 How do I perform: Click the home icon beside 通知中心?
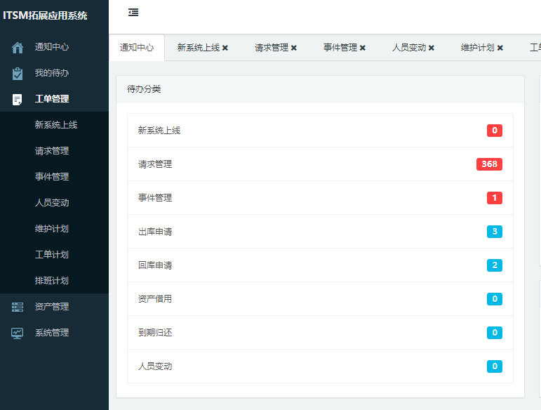[18, 47]
